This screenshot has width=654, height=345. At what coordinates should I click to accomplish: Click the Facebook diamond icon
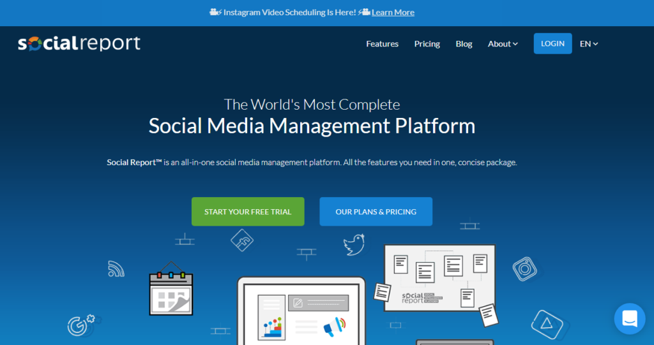point(242,240)
